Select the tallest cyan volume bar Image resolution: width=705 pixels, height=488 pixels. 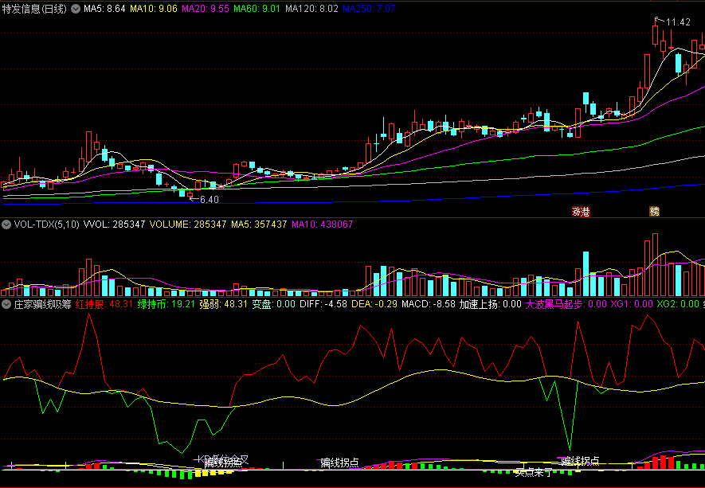click(586, 274)
